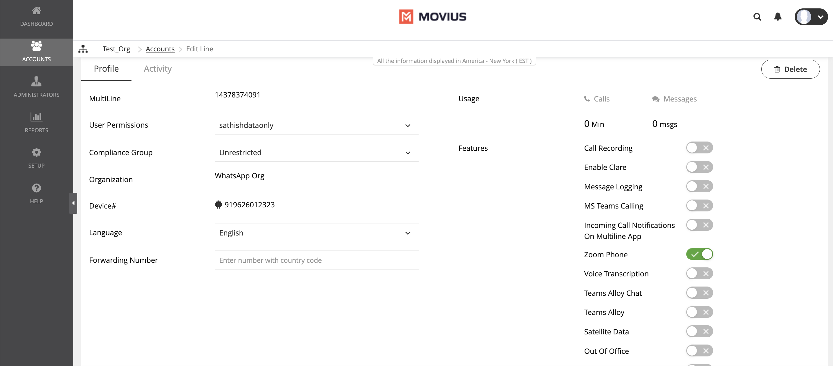Select the Profile tab
The height and width of the screenshot is (366, 833).
[x=106, y=69]
